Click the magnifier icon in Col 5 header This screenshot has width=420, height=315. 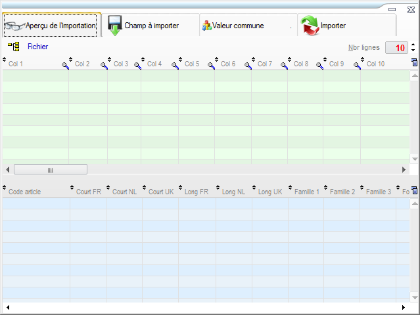point(211,66)
